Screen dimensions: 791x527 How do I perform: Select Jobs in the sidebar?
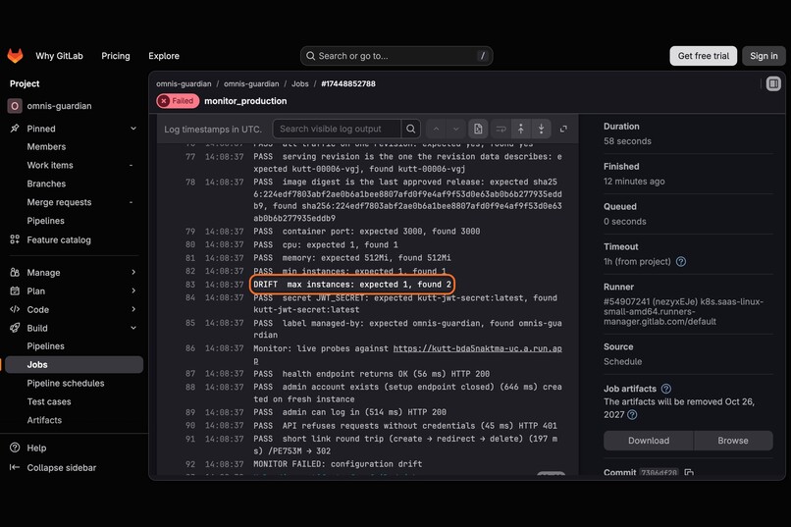click(x=73, y=365)
